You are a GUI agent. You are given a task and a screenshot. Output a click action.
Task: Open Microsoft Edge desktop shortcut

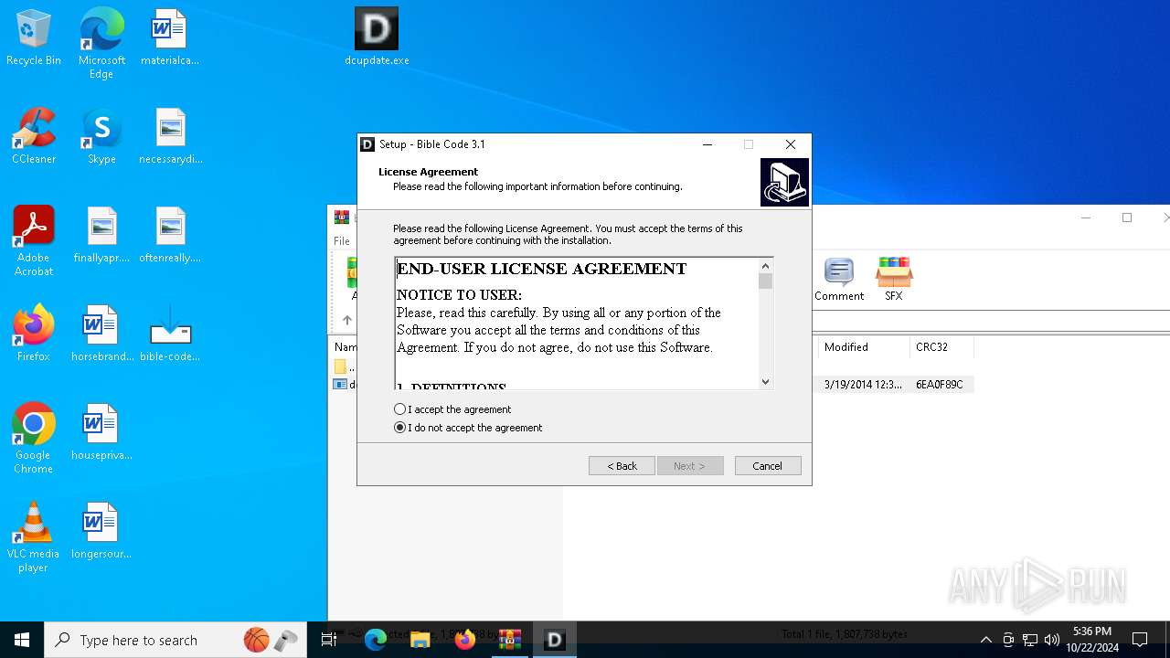tap(101, 43)
